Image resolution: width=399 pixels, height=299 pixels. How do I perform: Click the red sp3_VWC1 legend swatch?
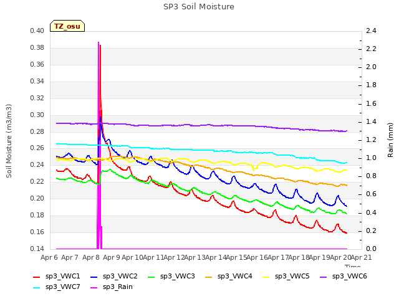click(x=37, y=277)
